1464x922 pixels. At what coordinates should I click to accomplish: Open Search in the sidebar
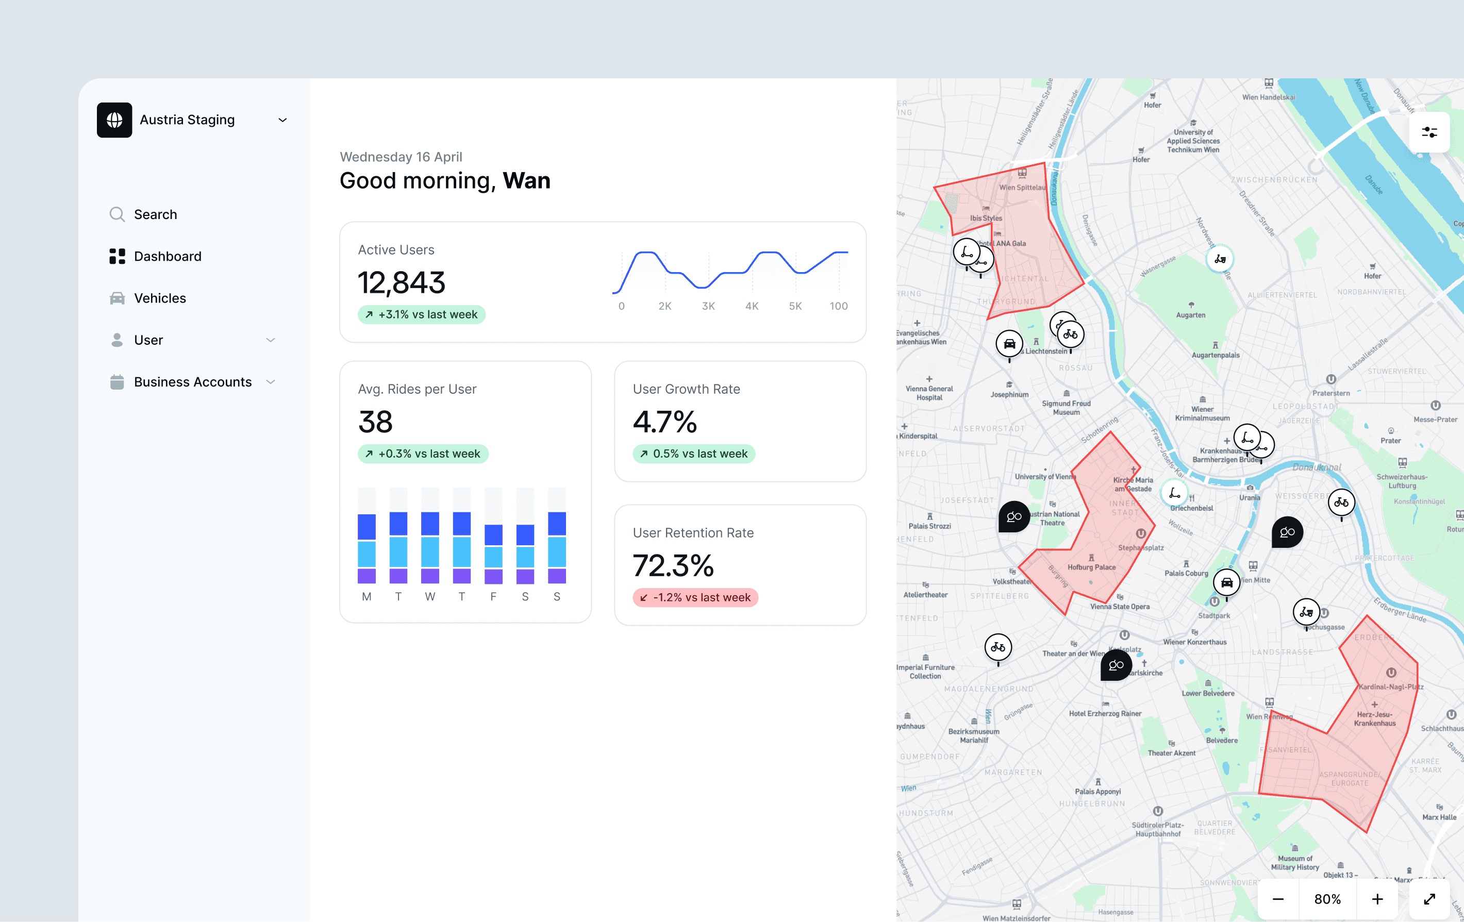(155, 214)
